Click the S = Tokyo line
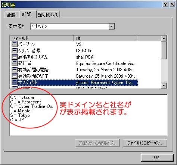 click(x=20, y=115)
